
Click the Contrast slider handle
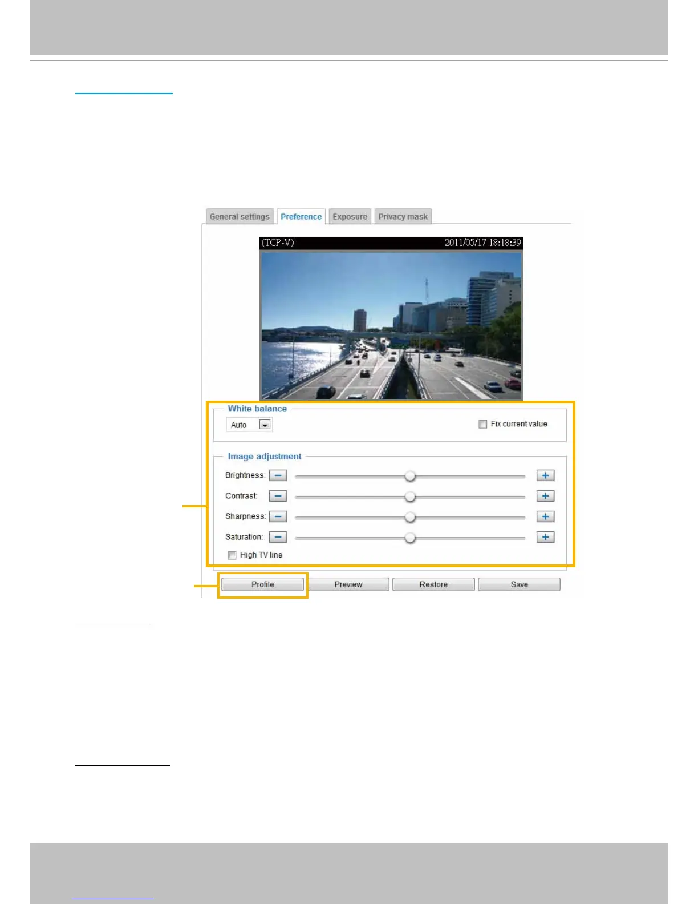[x=410, y=497]
